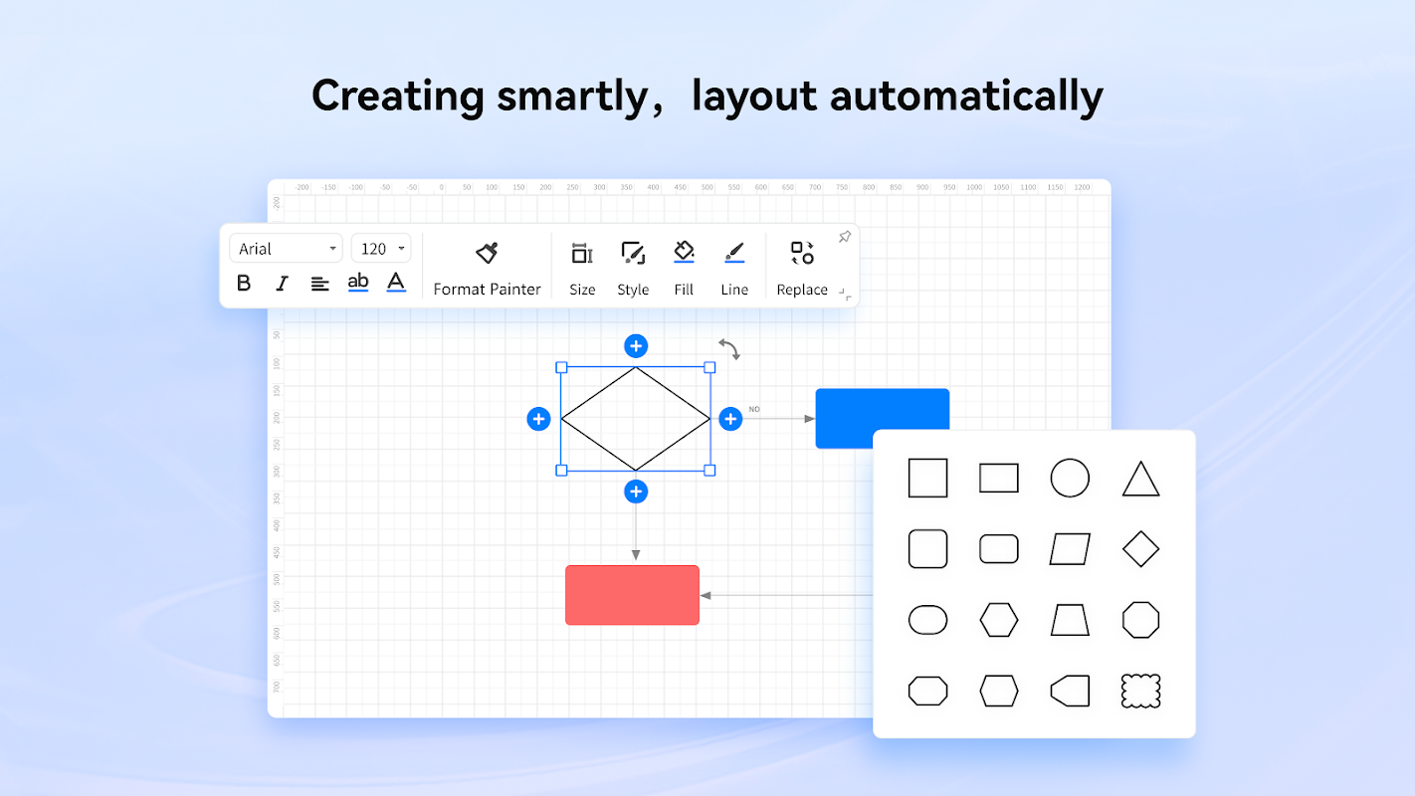Open text alignment options
The image size is (1415, 796).
coord(319,284)
